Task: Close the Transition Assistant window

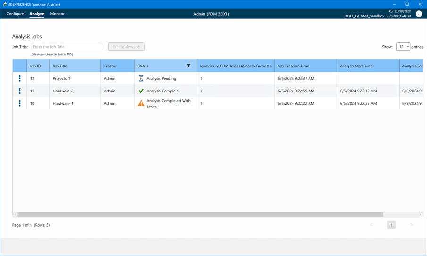Action: 420,4
